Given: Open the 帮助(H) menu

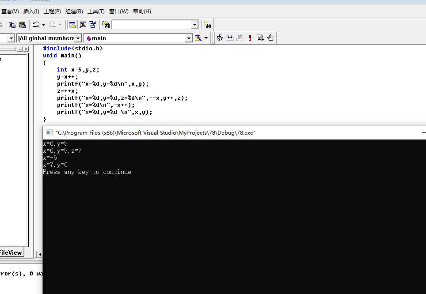Looking at the screenshot, I should [x=142, y=11].
